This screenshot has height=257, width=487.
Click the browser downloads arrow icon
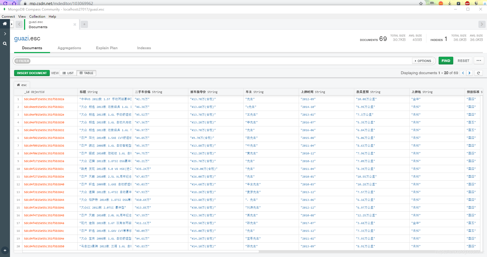pos(450,3)
